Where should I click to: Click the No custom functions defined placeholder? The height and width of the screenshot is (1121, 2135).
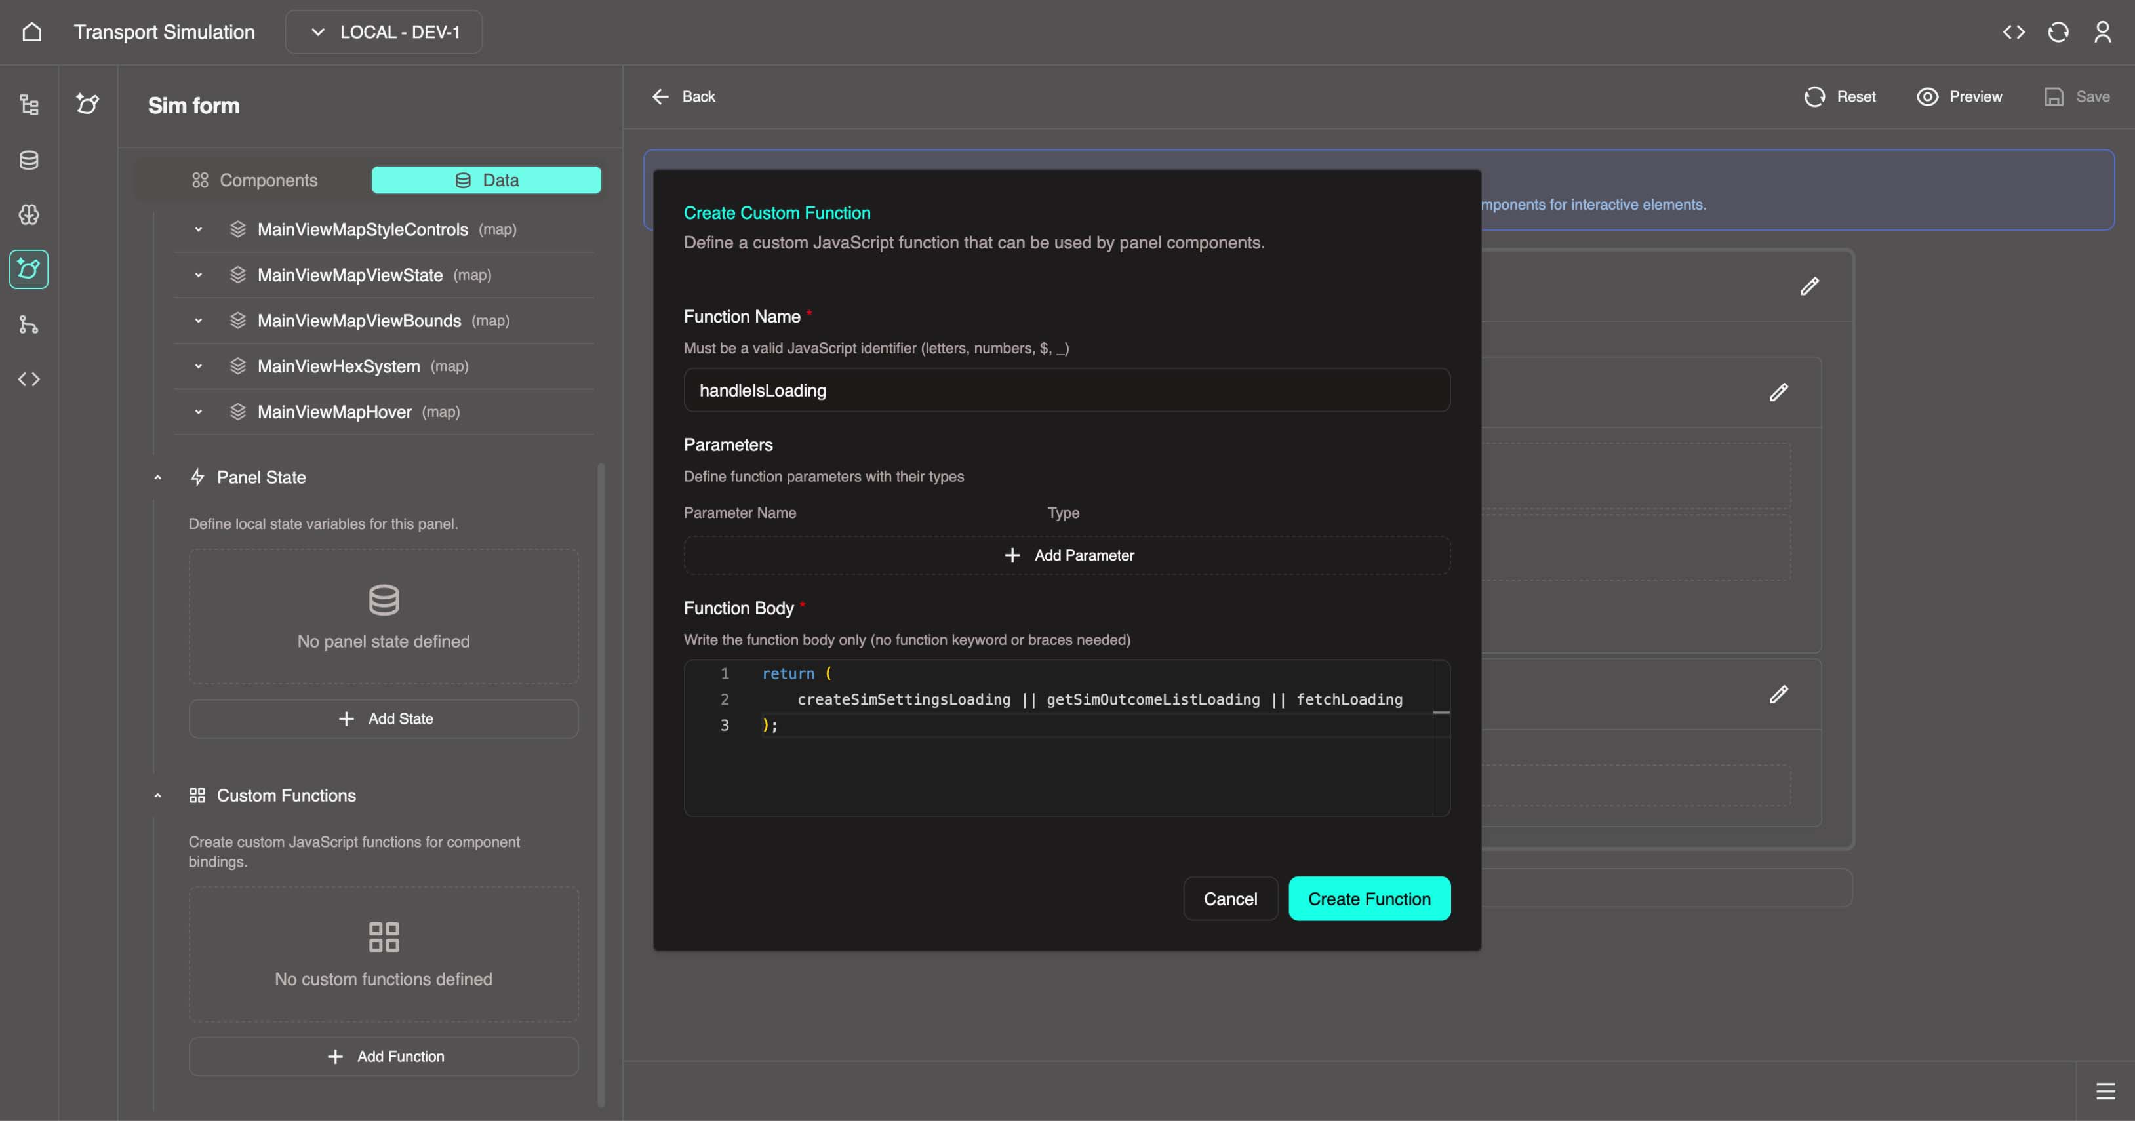click(x=384, y=954)
